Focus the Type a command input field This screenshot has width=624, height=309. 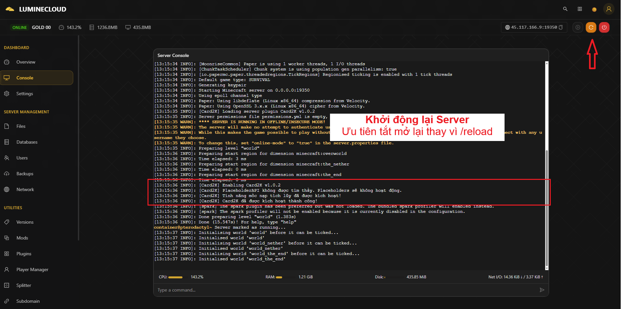[x=343, y=290]
